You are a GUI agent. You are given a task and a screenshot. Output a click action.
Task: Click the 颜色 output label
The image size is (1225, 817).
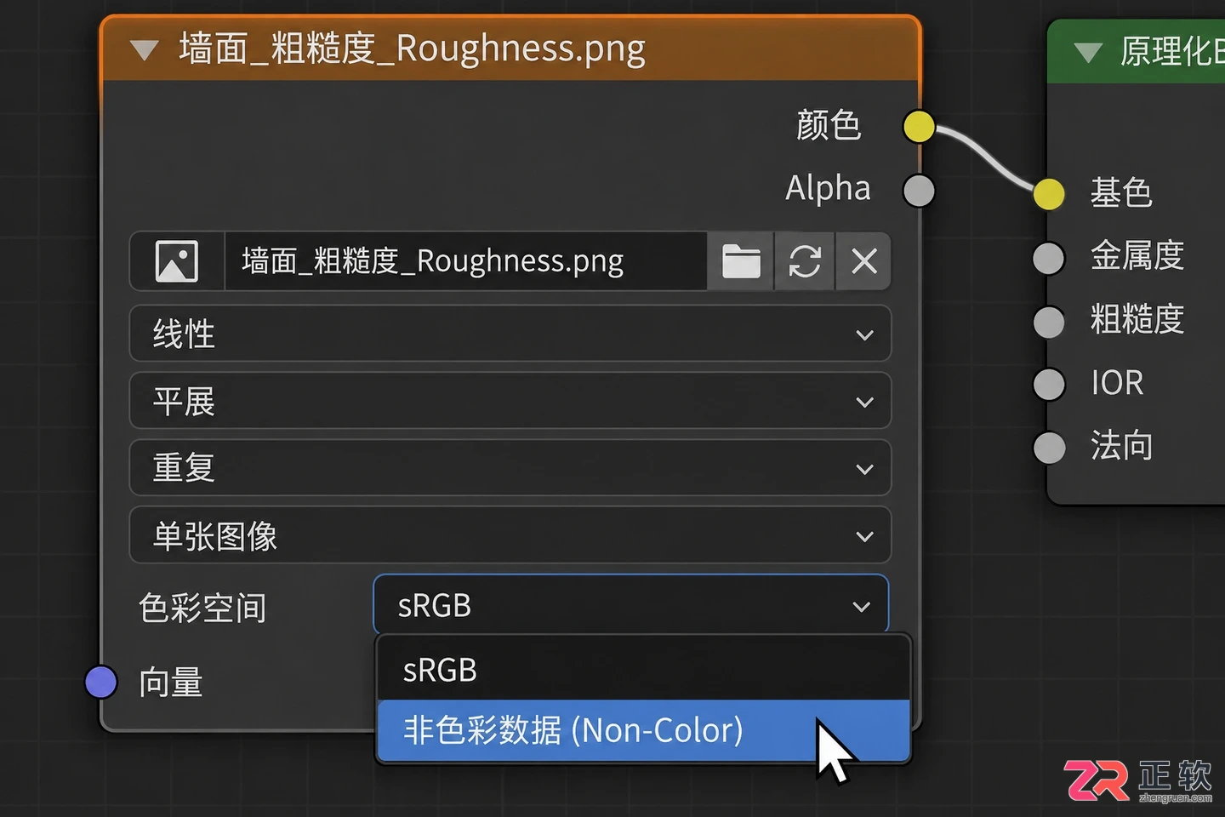[829, 126]
